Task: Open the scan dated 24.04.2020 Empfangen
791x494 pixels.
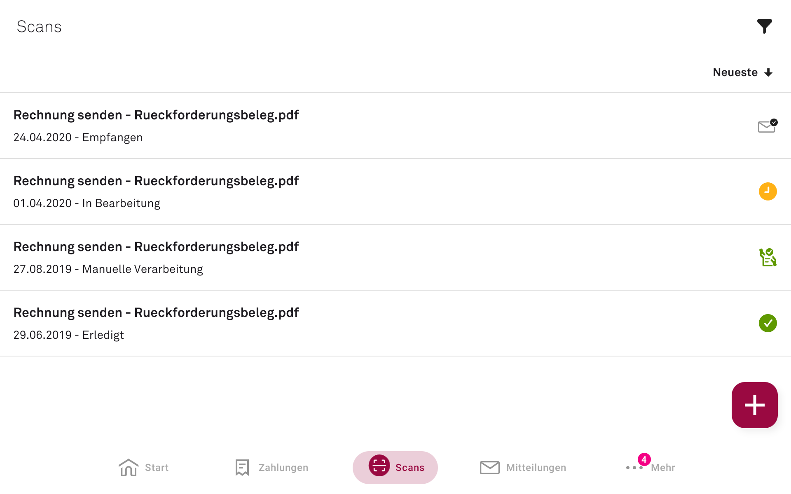Action: click(x=395, y=126)
